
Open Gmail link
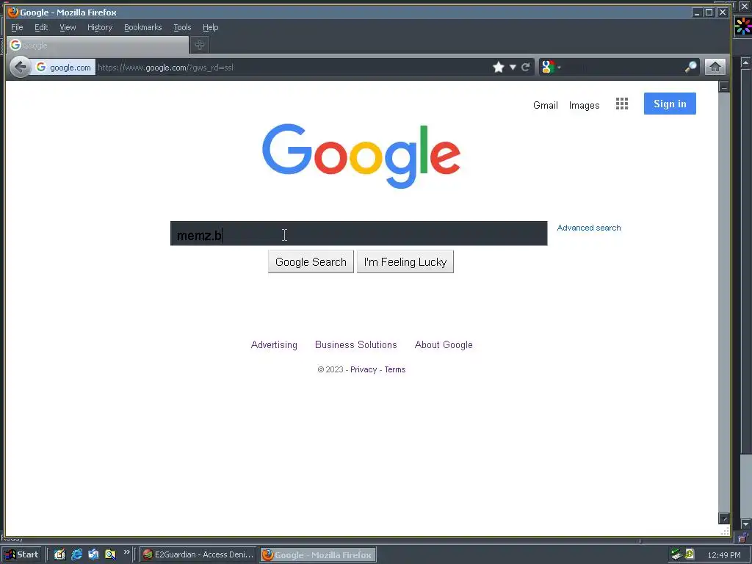[x=546, y=105]
